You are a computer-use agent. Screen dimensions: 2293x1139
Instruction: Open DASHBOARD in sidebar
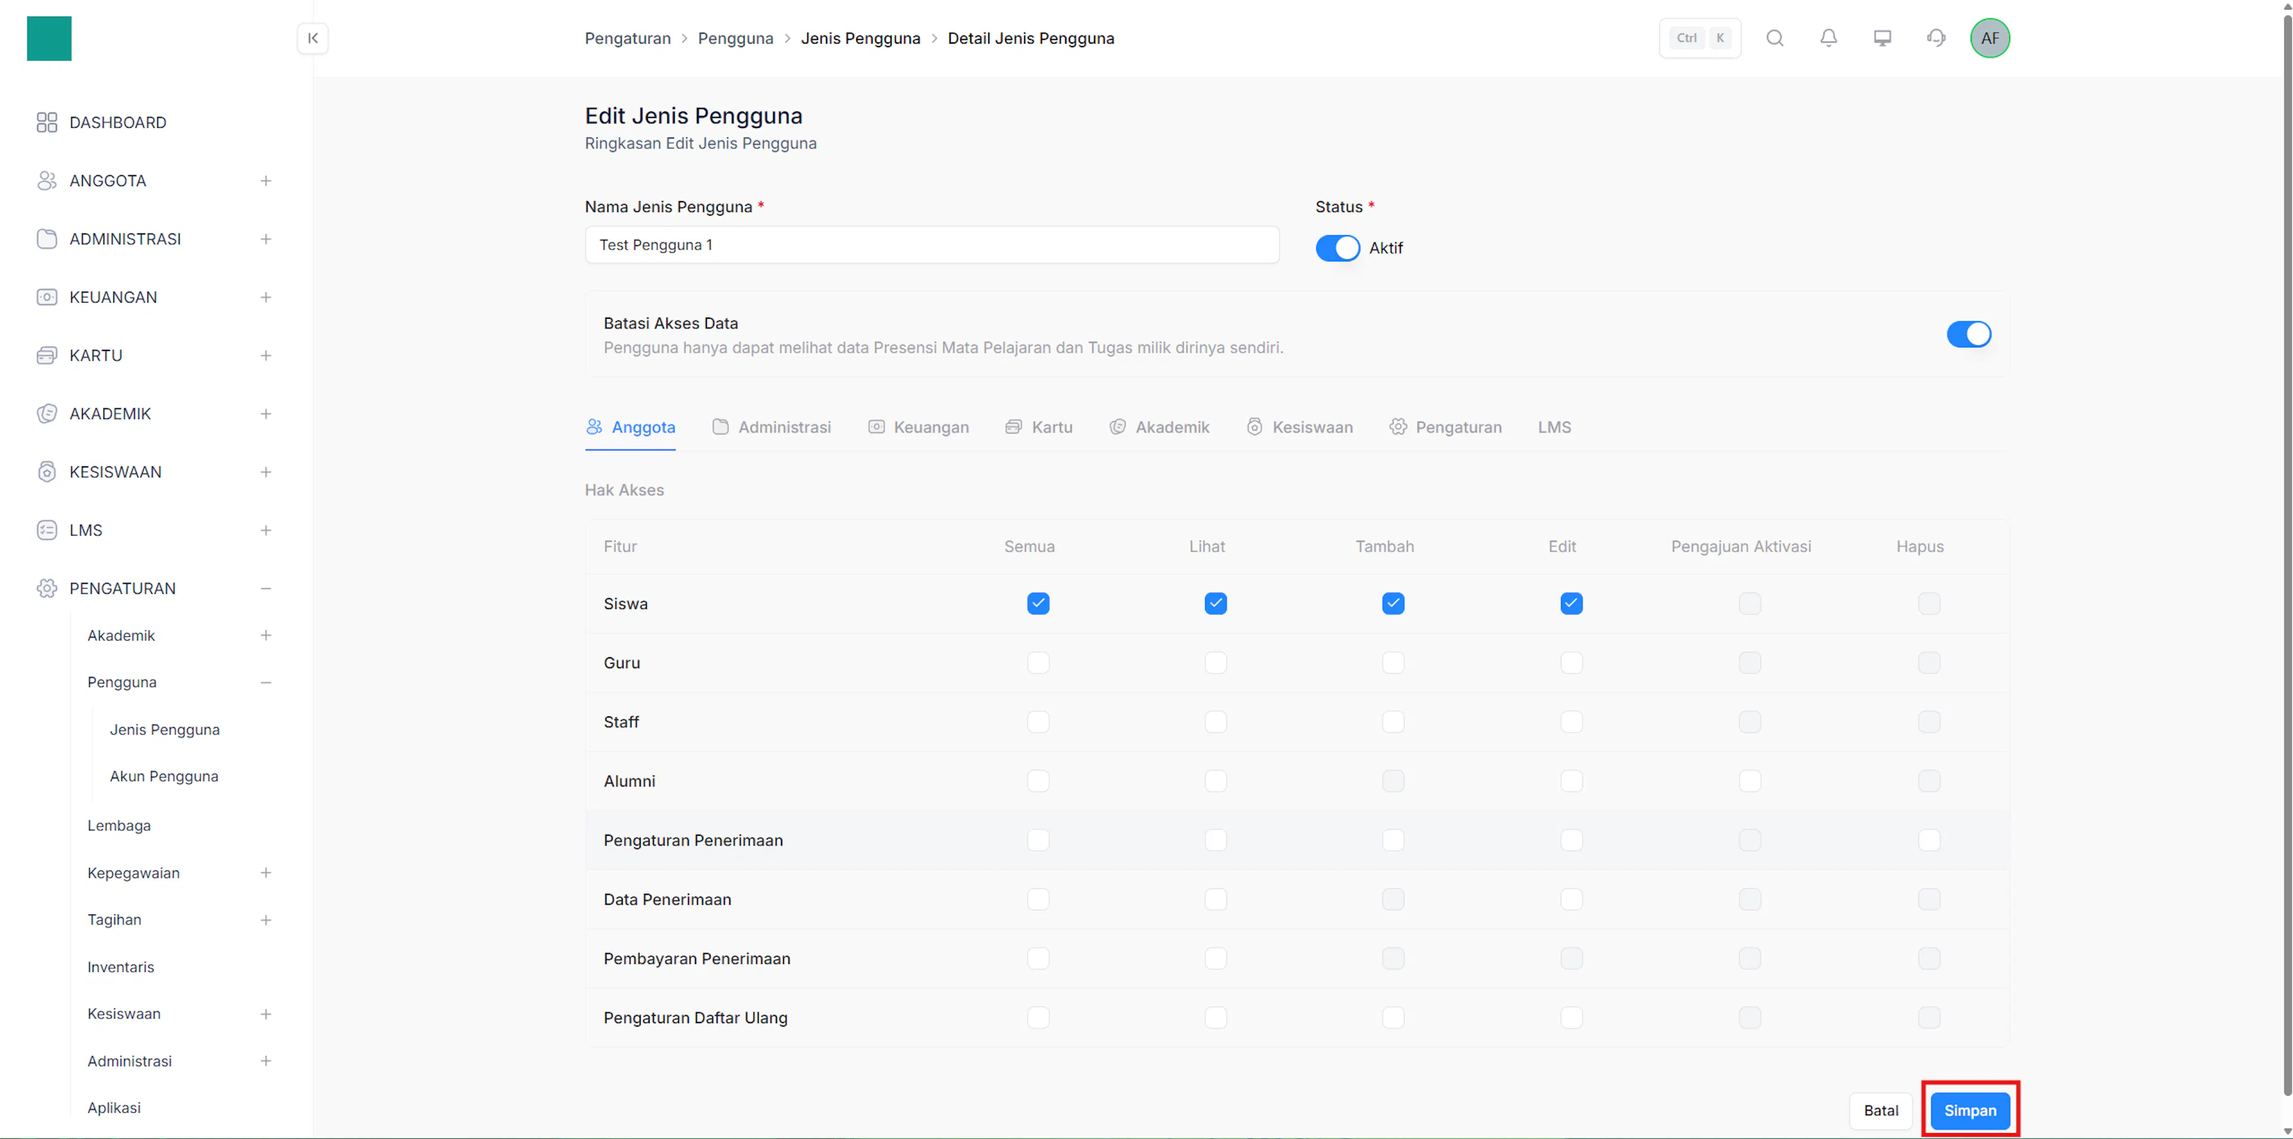point(118,123)
